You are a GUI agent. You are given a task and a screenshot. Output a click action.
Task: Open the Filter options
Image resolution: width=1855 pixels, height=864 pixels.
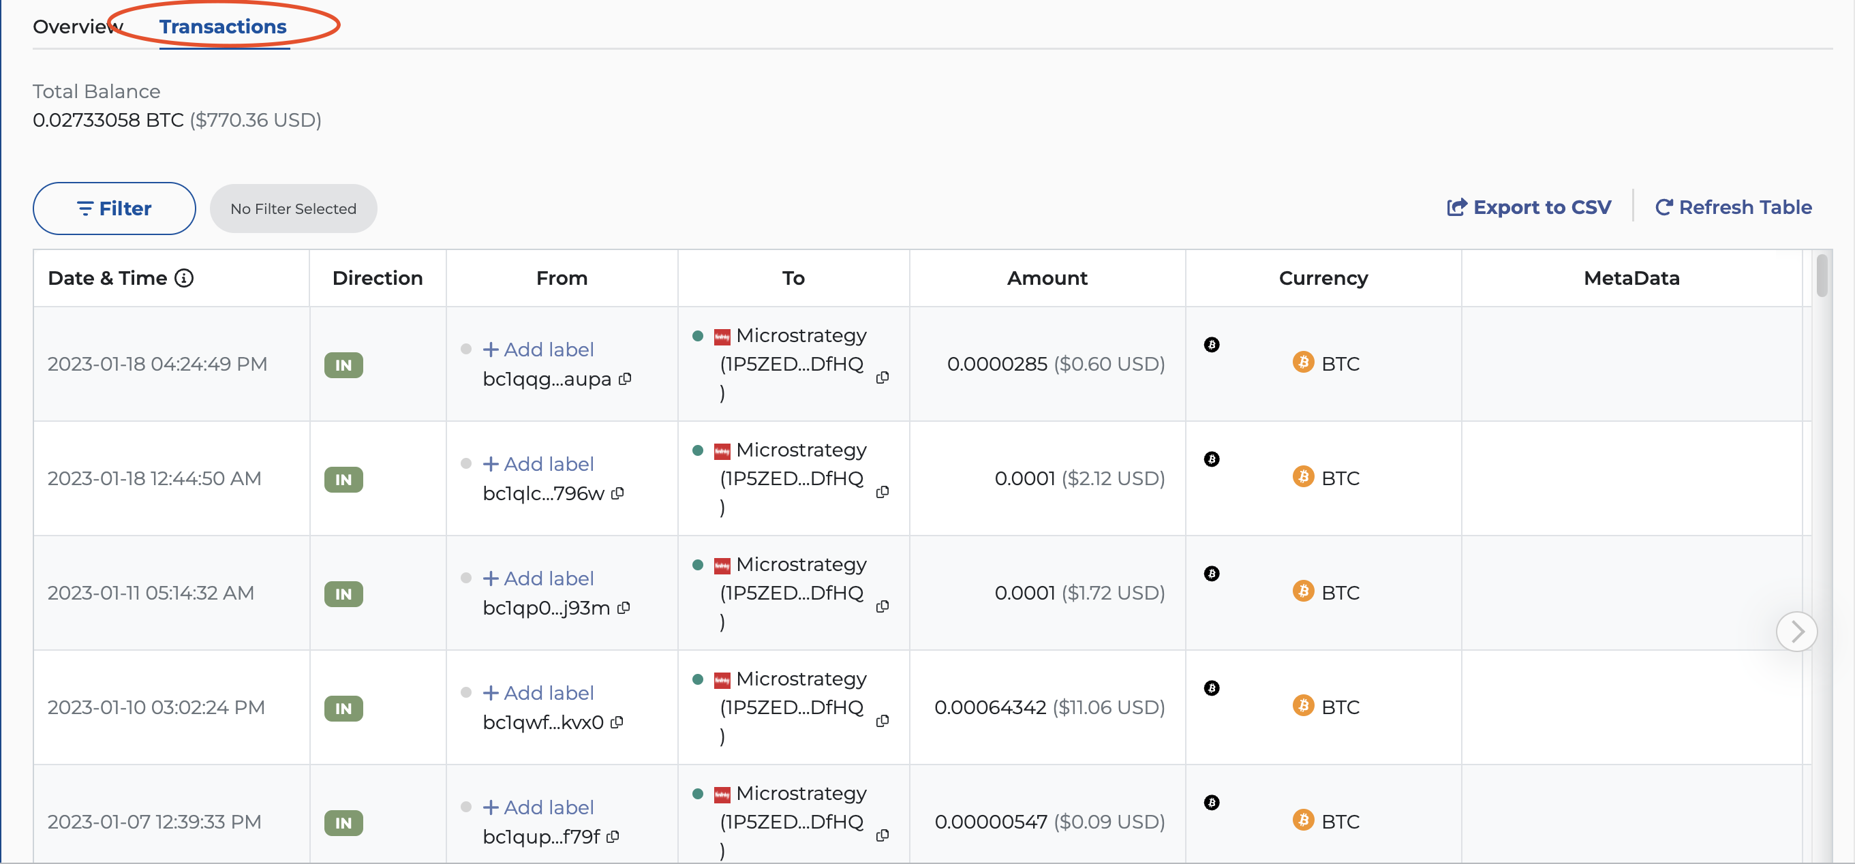click(x=114, y=209)
